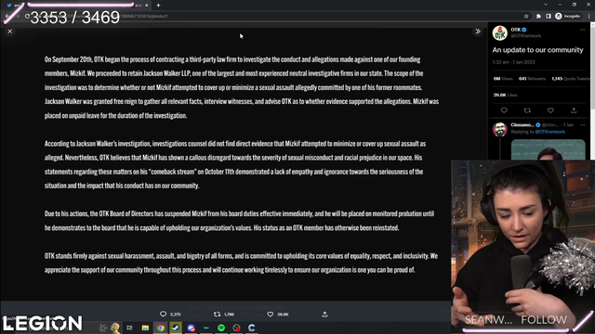Retweet the OTK tweet in sidebar
595x334 pixels.
point(527,110)
